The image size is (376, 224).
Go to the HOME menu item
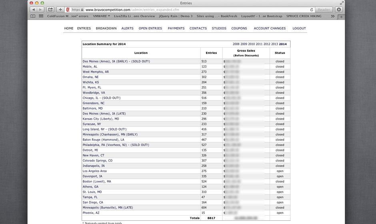69,28
